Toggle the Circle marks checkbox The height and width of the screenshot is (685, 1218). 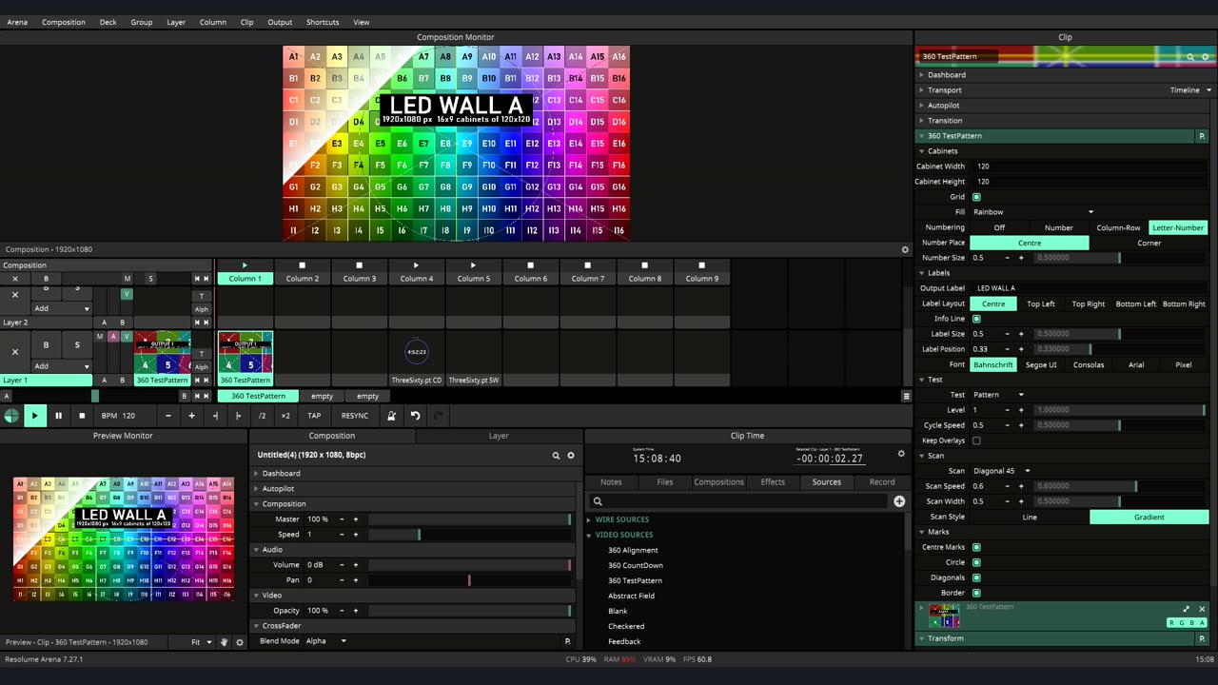976,562
